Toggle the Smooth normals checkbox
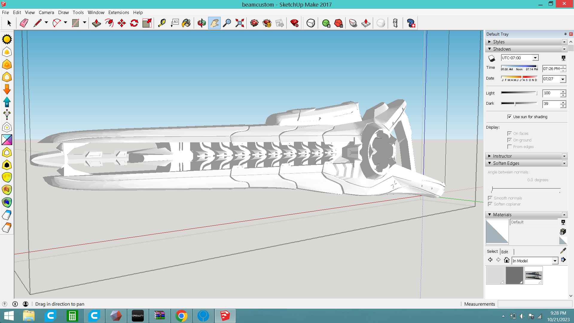Screen dimensions: 574x323 490,198
